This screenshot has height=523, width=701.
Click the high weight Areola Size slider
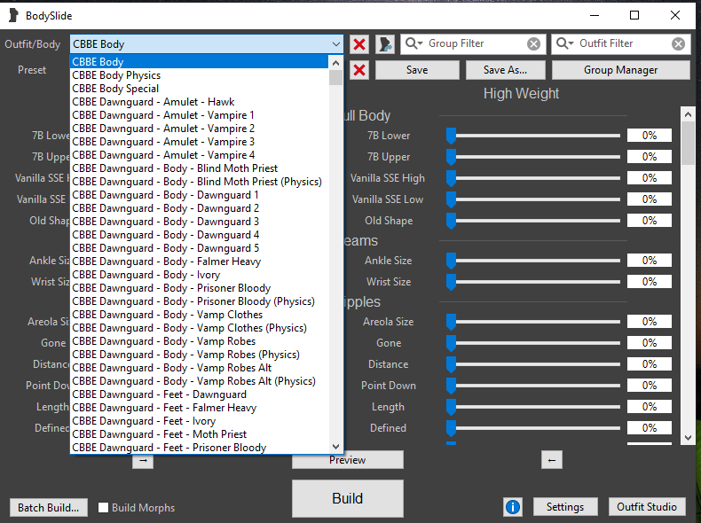pyautogui.click(x=533, y=322)
